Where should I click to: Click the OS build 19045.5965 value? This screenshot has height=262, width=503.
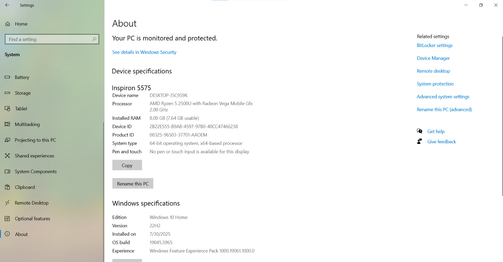click(x=161, y=242)
